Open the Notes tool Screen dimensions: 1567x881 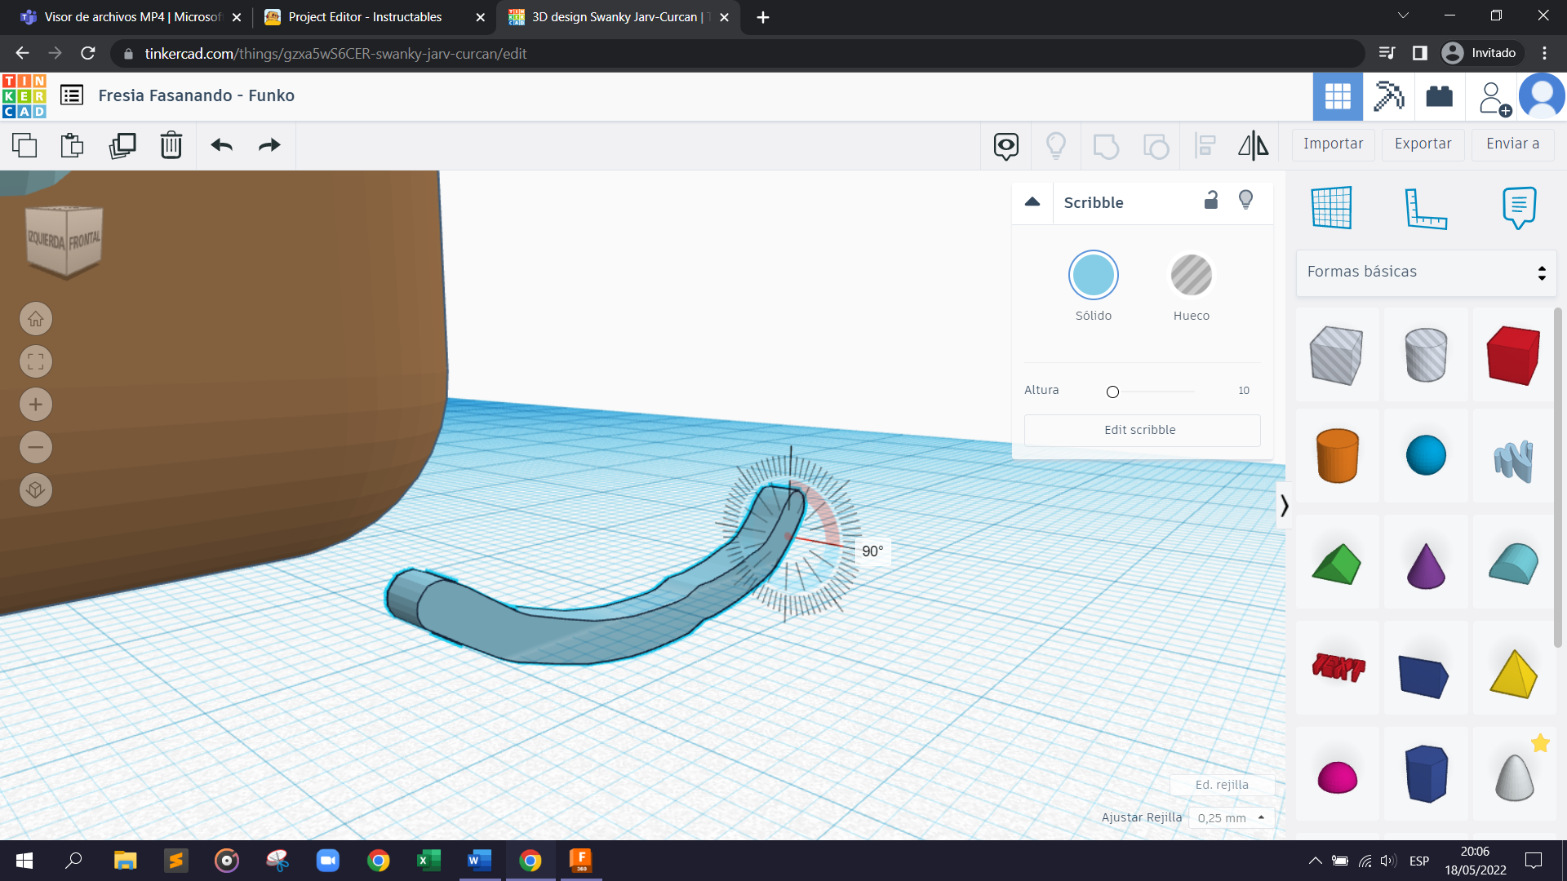pyautogui.click(x=1518, y=207)
